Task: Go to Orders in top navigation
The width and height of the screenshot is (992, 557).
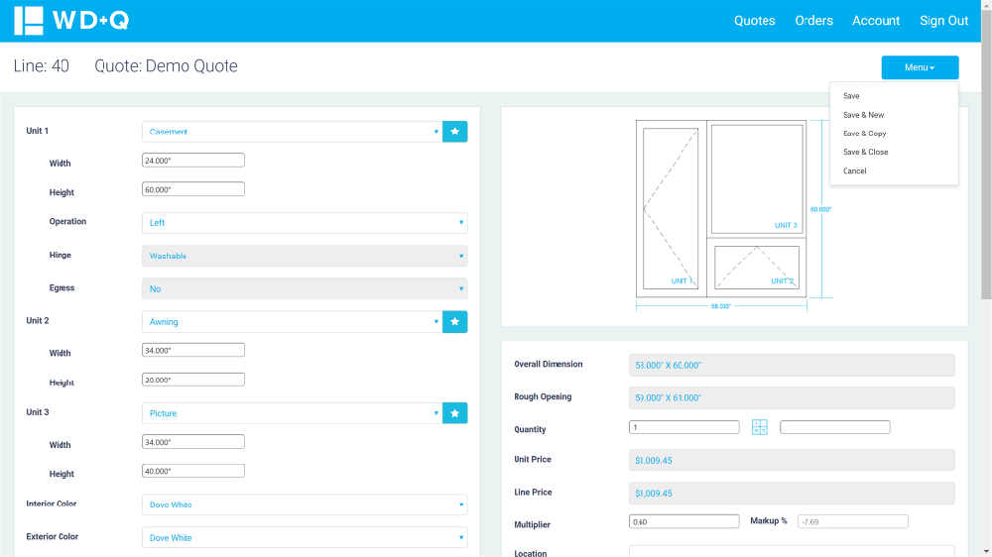Action: (x=813, y=21)
